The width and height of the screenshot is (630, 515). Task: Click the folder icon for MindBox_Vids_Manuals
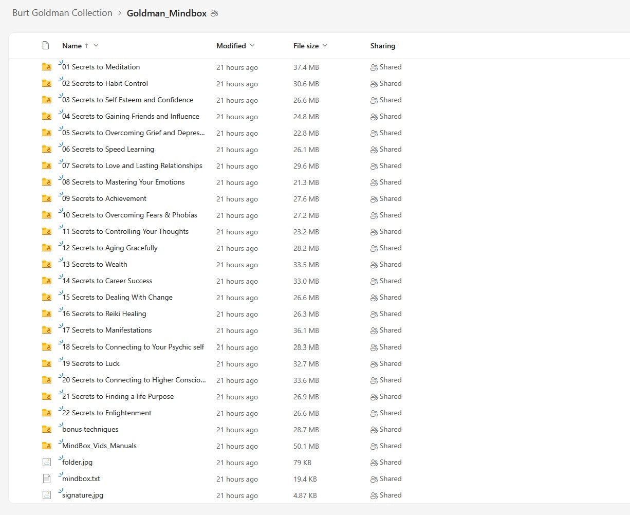point(47,446)
